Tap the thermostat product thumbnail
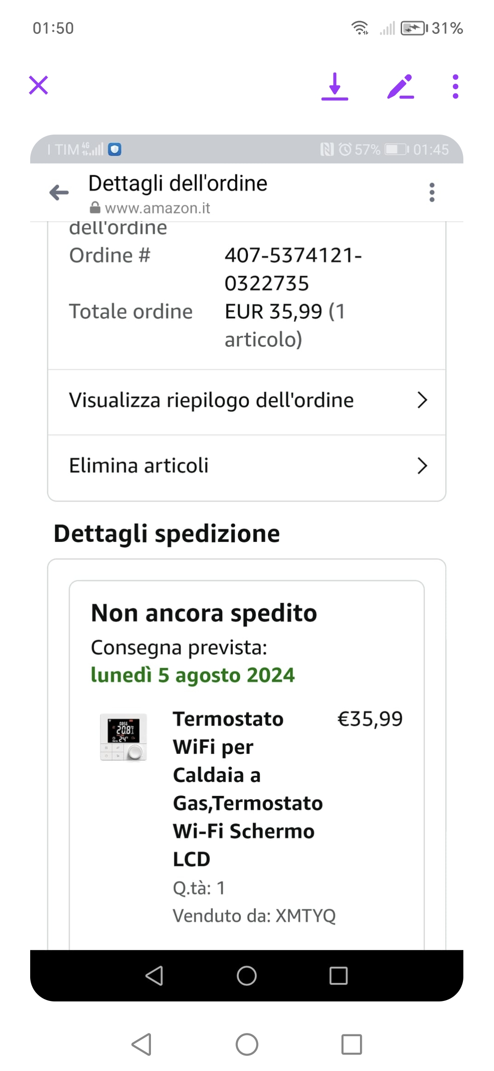The height and width of the screenshot is (1071, 494). click(x=123, y=737)
